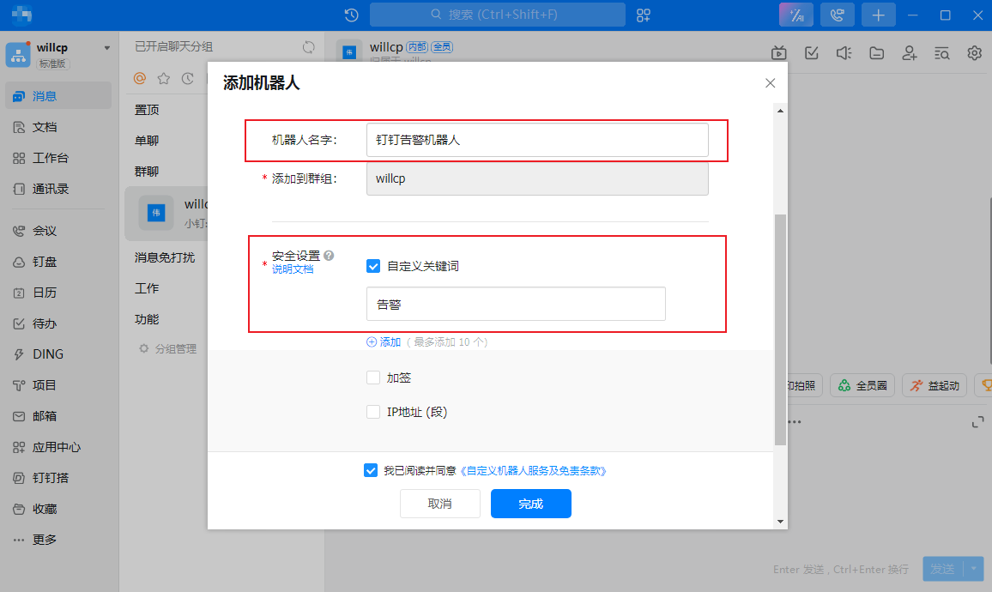Click the plus create button in title bar
The image size is (992, 592).
coord(878,15)
